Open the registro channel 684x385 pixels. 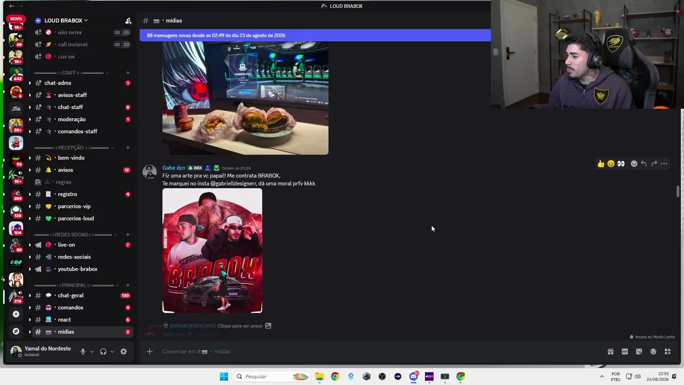click(82, 194)
